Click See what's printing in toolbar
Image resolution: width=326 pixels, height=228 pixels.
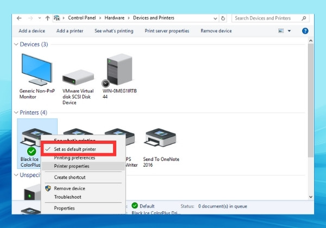(114, 31)
